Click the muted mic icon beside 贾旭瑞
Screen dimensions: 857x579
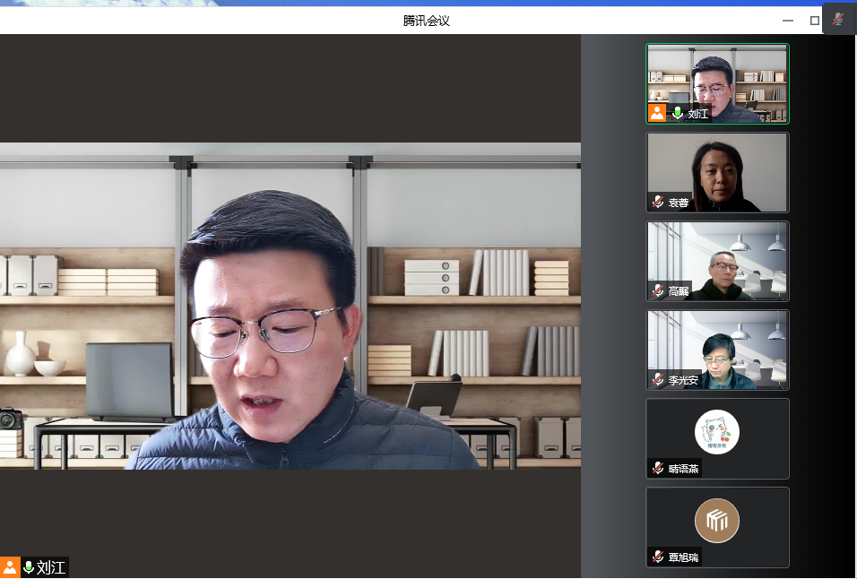pos(658,557)
